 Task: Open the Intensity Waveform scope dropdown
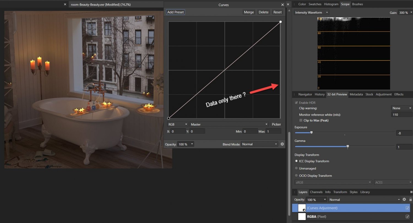[x=312, y=13]
